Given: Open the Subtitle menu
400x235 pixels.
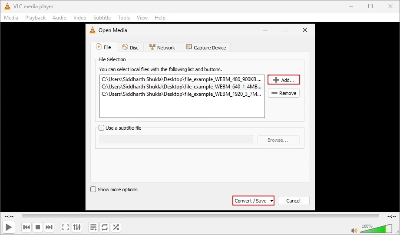Looking at the screenshot, I should tap(102, 18).
